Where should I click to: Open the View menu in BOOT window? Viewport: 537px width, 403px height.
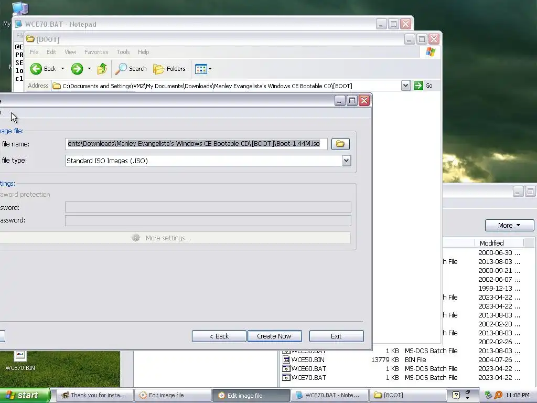click(x=71, y=52)
